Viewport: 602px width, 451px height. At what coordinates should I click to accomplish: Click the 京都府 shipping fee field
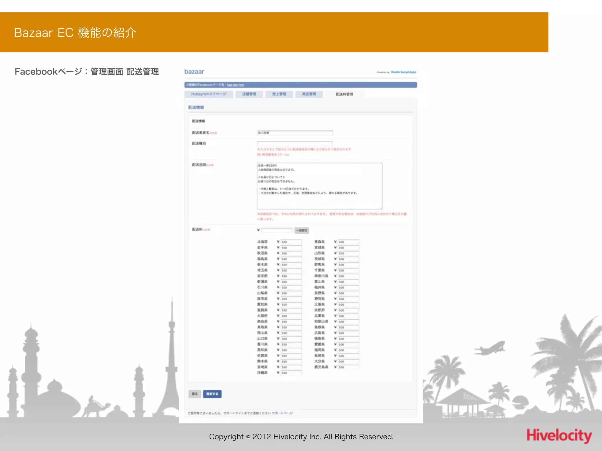tap(348, 310)
